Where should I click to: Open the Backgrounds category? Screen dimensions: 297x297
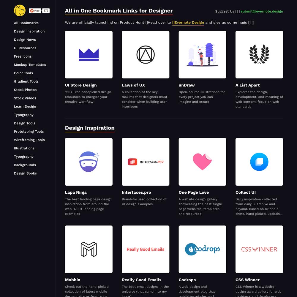pos(25,165)
